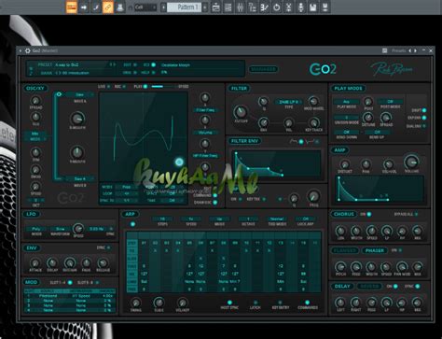Open the Wave A waveform selector
The width and height of the screenshot is (442, 339).
click(x=80, y=94)
